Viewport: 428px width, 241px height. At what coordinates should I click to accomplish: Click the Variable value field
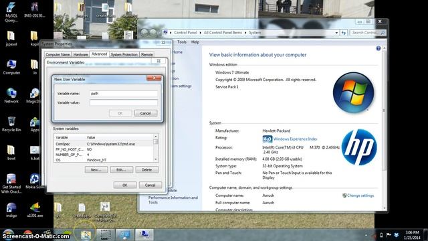[x=124, y=102]
